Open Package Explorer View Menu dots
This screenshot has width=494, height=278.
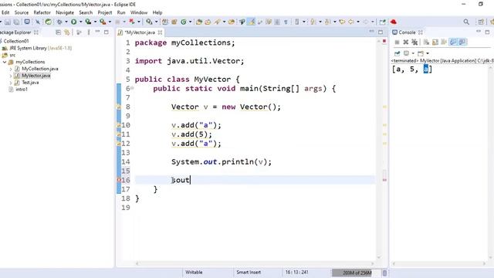pos(89,32)
